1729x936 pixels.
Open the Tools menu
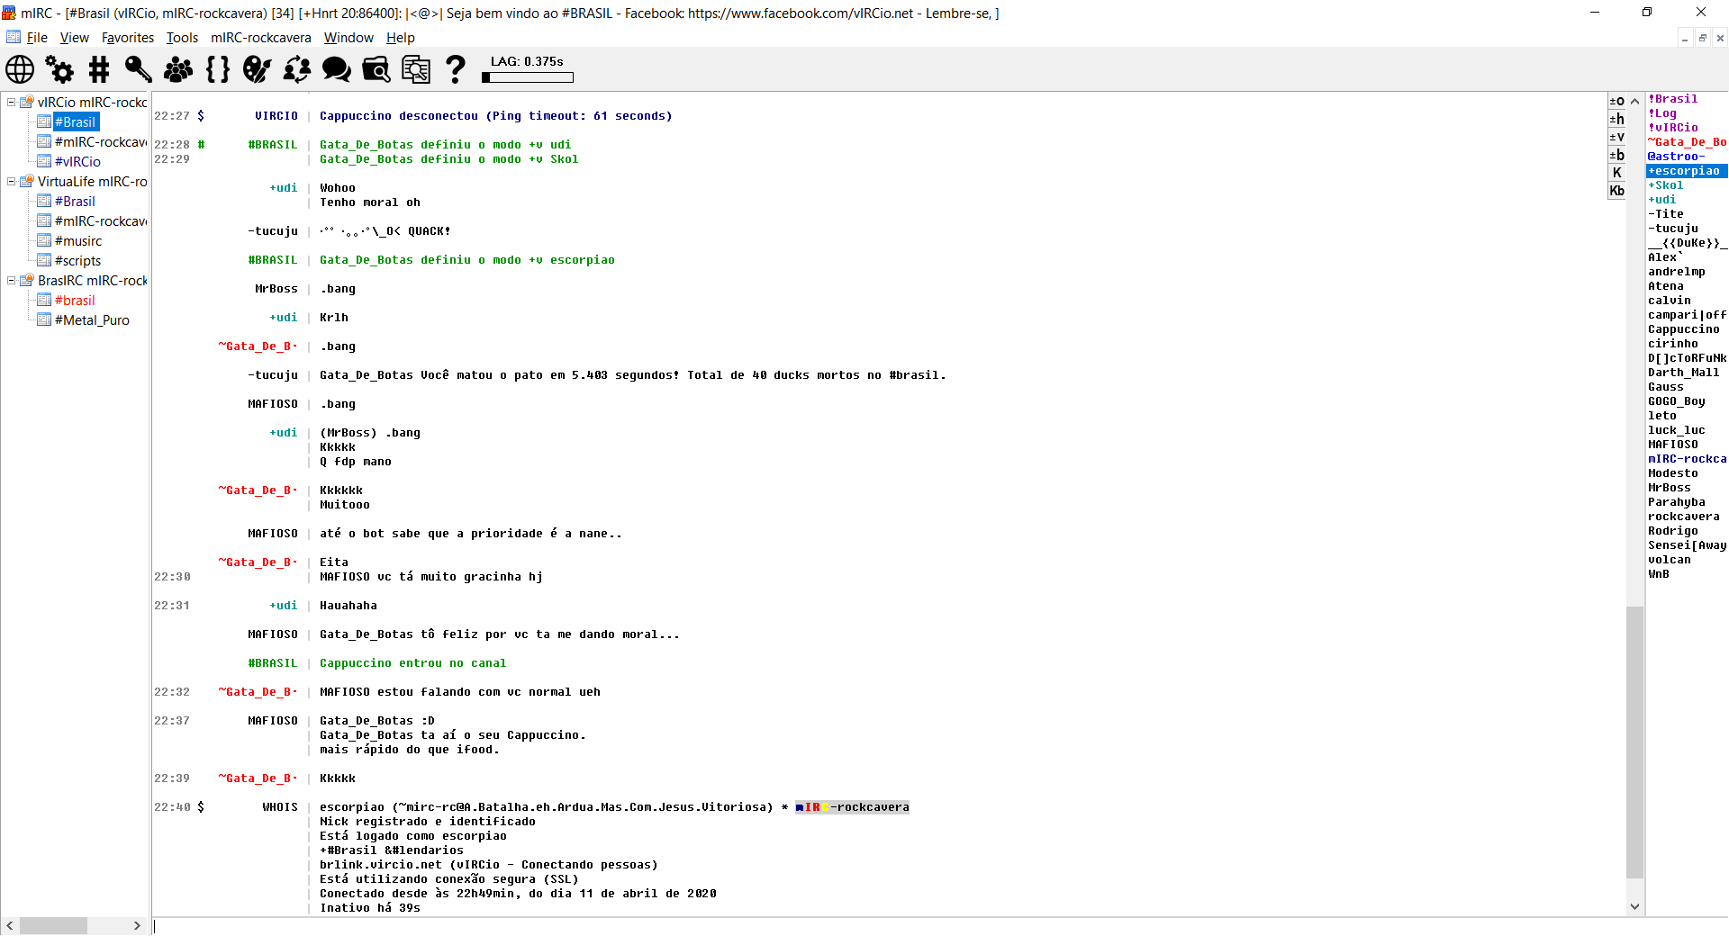(182, 38)
